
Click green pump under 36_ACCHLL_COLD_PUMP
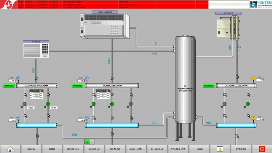(x=248, y=104)
